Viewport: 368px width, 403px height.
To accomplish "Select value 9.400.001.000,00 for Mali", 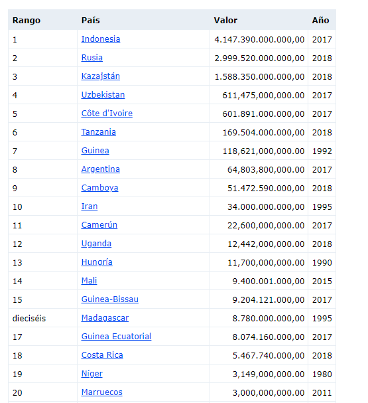I will pyautogui.click(x=269, y=282).
